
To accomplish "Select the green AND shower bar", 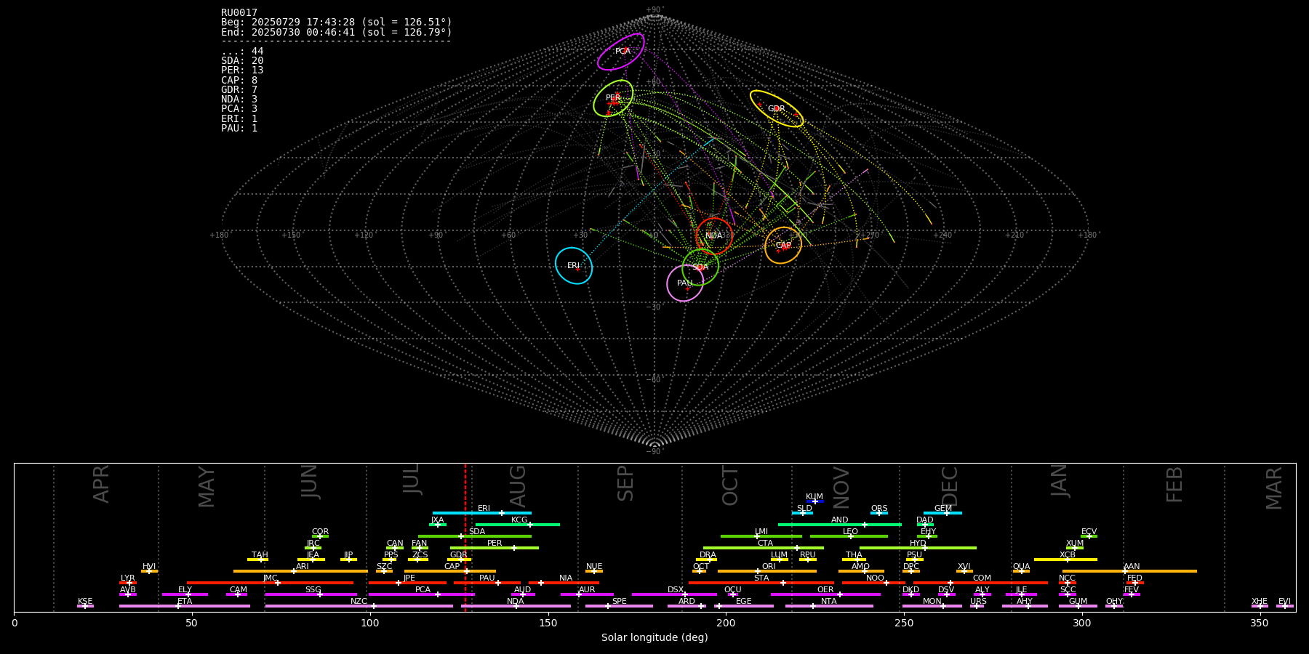I will pos(839,525).
